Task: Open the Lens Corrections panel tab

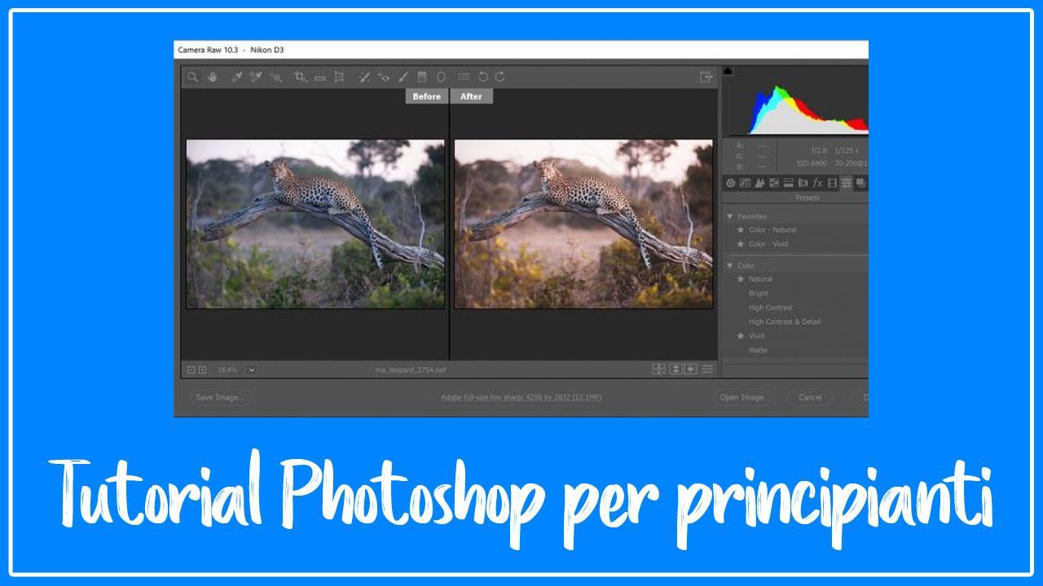Action: click(x=803, y=183)
